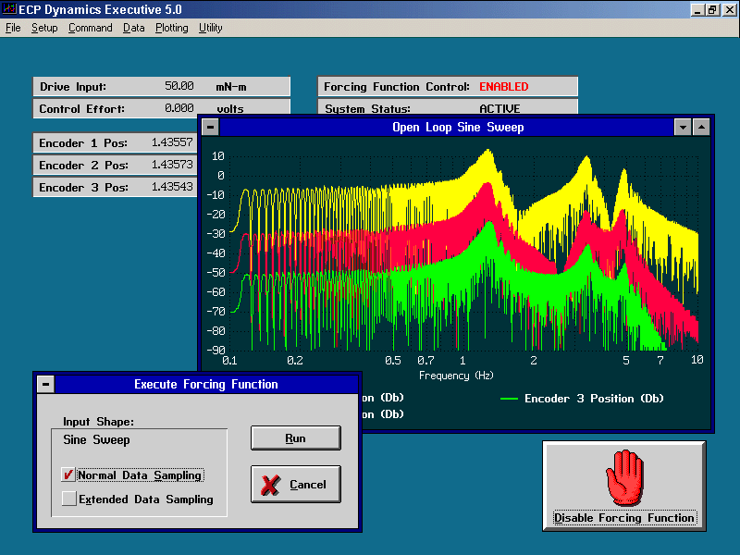Click the Encoder 3 Pos 1.43543 value
This screenshot has width=740, height=555.
point(172,187)
